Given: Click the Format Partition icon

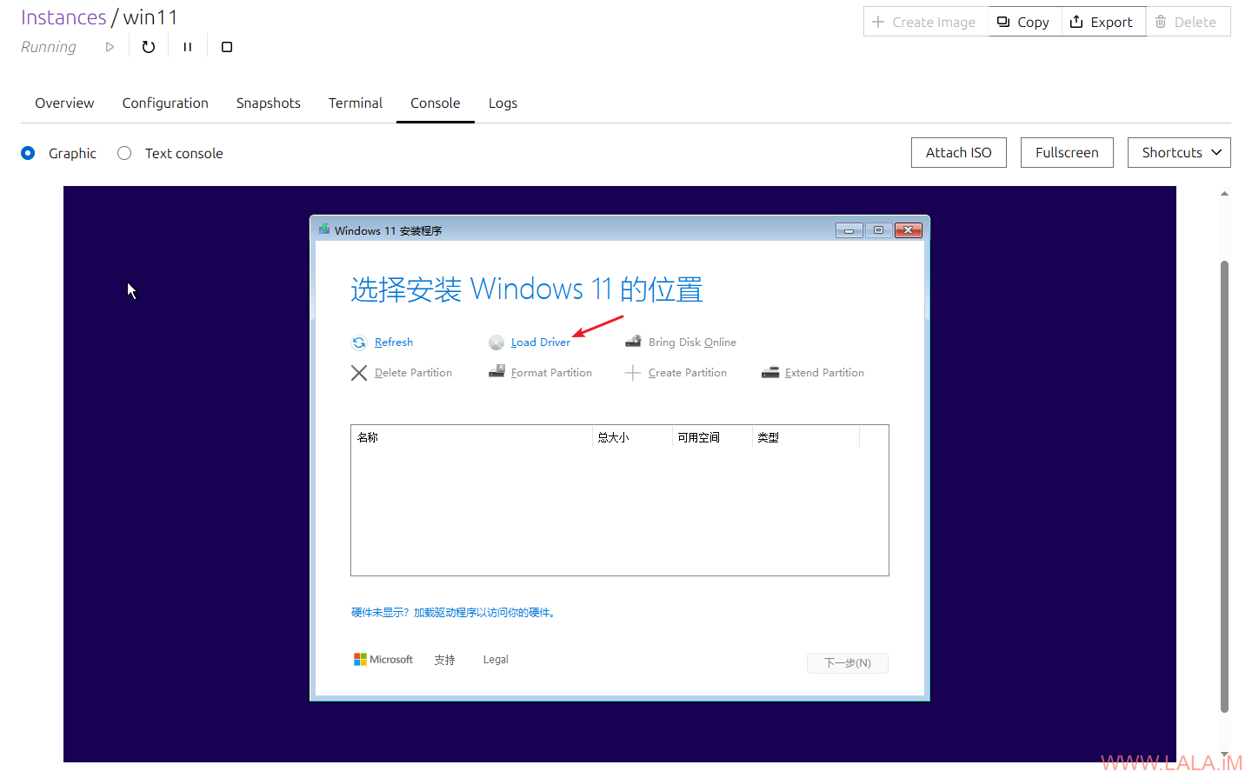Looking at the screenshot, I should coord(496,372).
